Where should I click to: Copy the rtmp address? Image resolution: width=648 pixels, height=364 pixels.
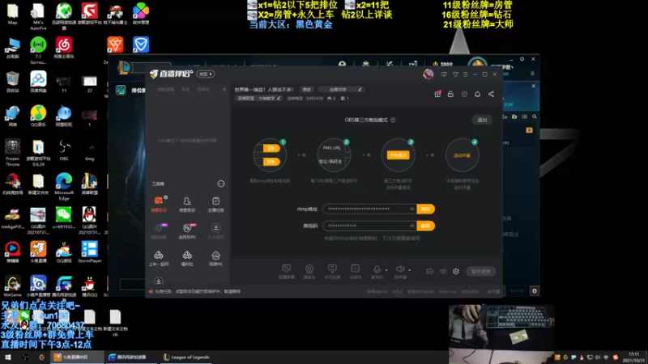(425, 209)
